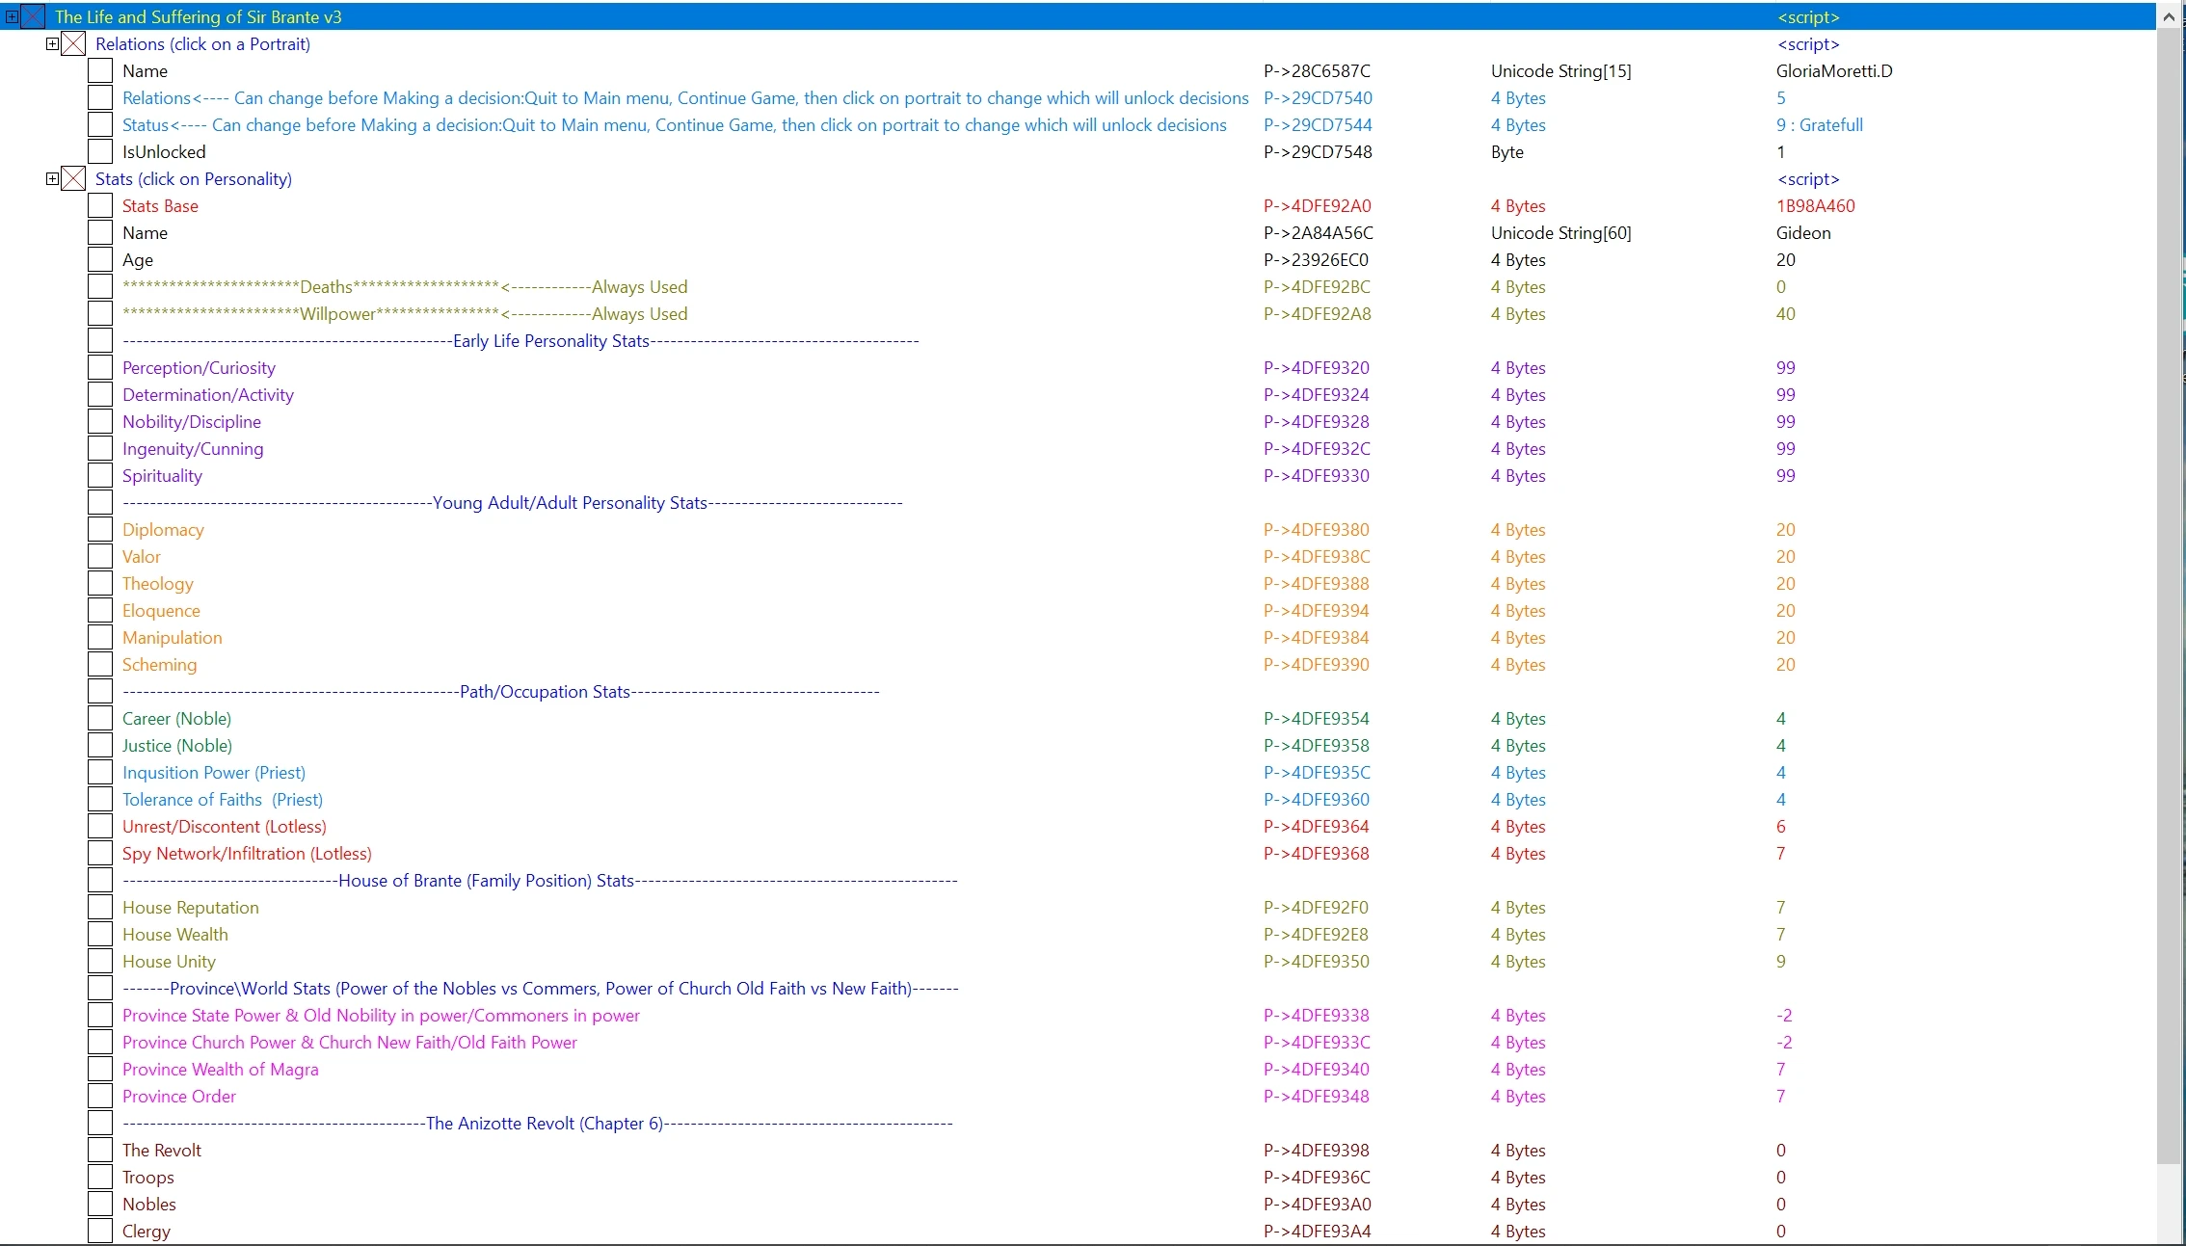Collapse the Relations group expander
This screenshot has width=2186, height=1246.
click(52, 43)
